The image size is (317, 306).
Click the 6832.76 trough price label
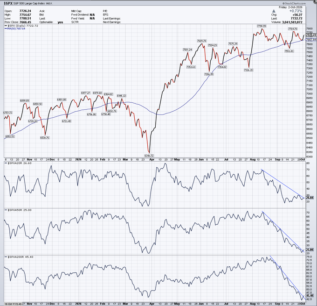(x=112, y=111)
